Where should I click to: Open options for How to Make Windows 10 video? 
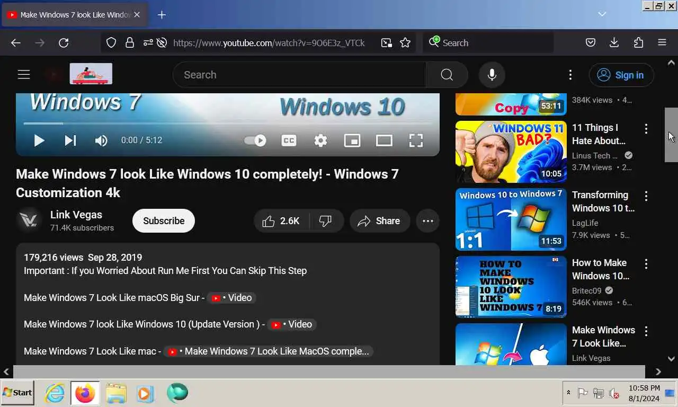pyautogui.click(x=646, y=264)
